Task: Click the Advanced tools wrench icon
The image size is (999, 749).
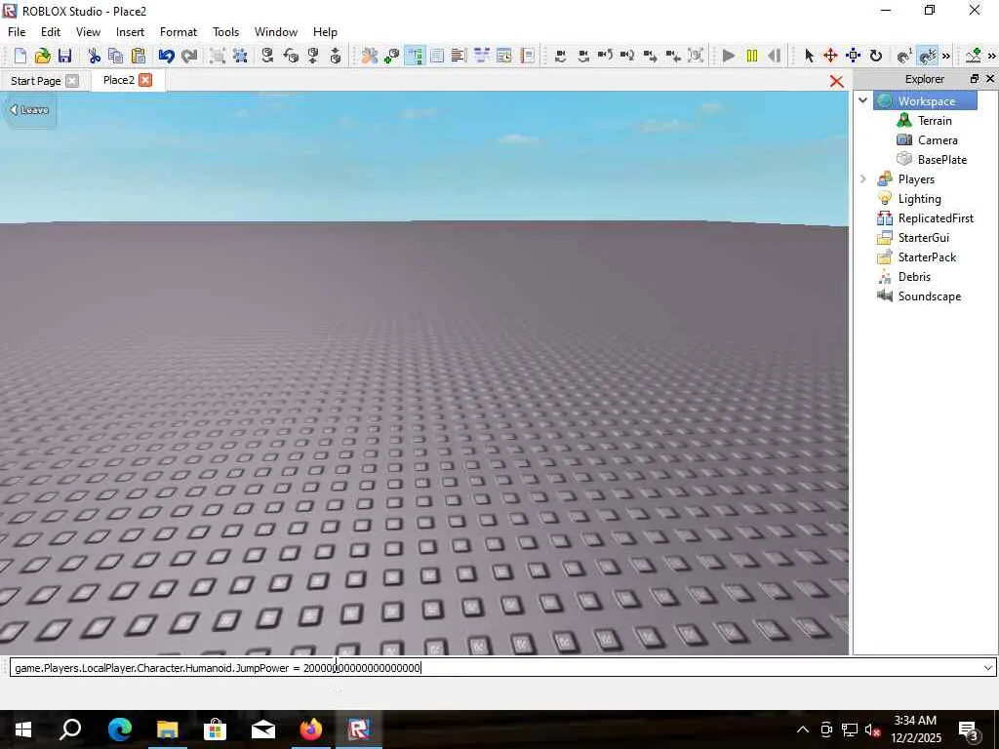Action: (370, 56)
